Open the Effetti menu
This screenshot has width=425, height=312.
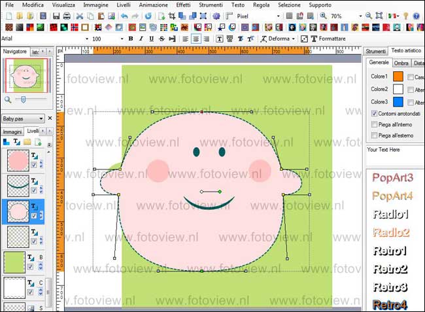[x=183, y=5]
